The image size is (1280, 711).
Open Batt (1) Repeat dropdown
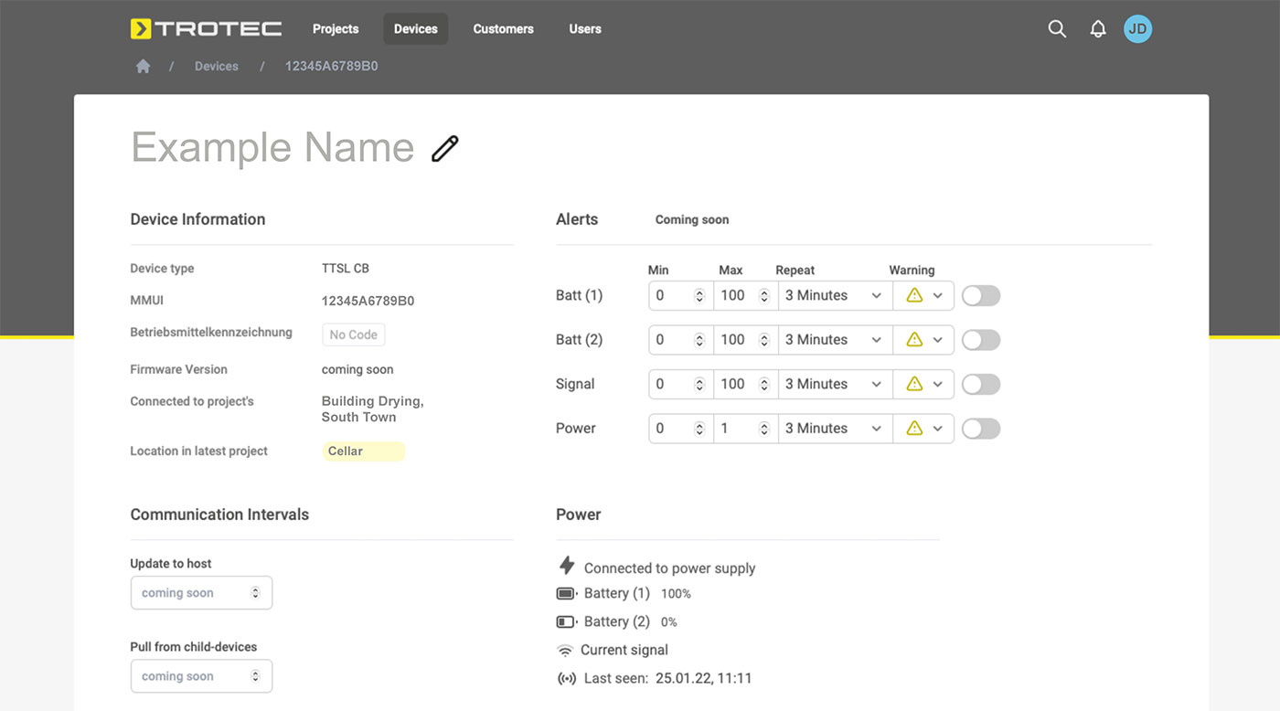[x=835, y=295]
